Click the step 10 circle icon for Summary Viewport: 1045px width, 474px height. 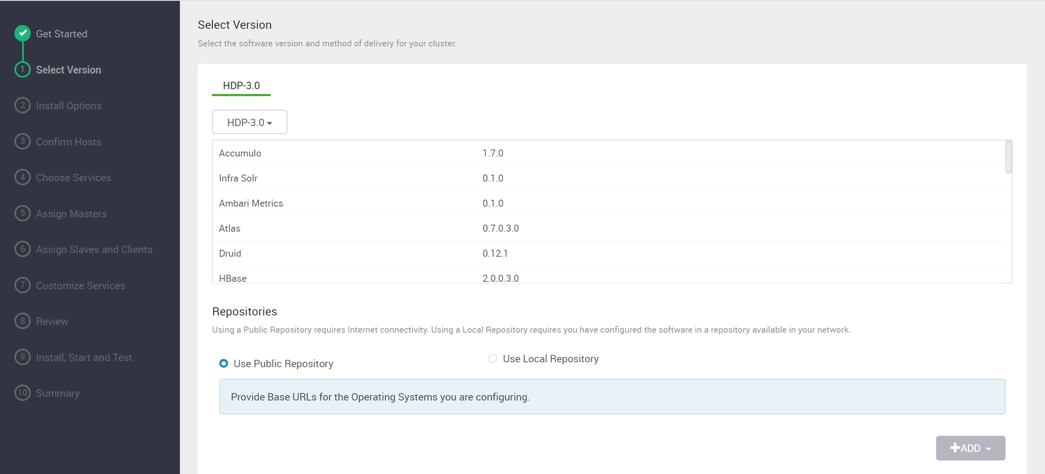pos(23,393)
